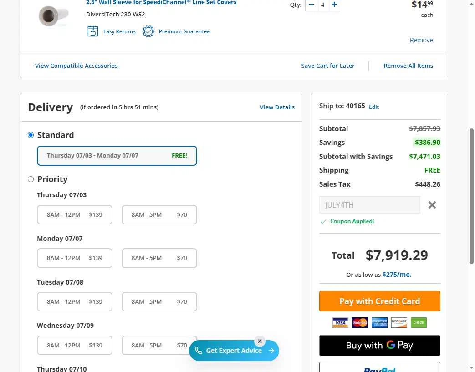This screenshot has width=475, height=372.
Task: Click Buy with G Pay button
Action: (x=379, y=345)
